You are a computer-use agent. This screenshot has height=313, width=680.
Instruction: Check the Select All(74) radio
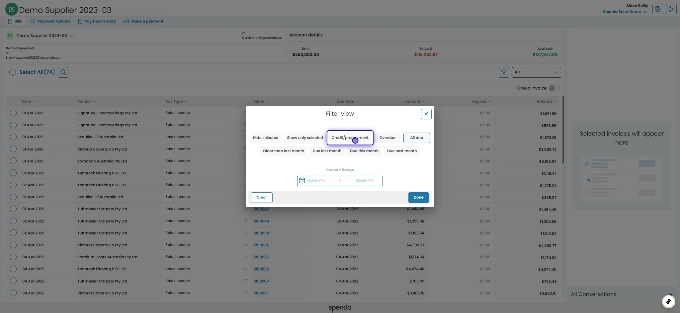(x=13, y=72)
